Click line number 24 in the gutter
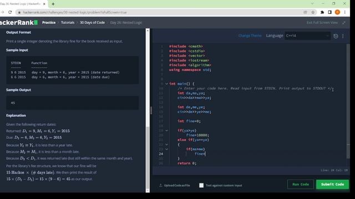The image size is (355, 199). pos(161,154)
